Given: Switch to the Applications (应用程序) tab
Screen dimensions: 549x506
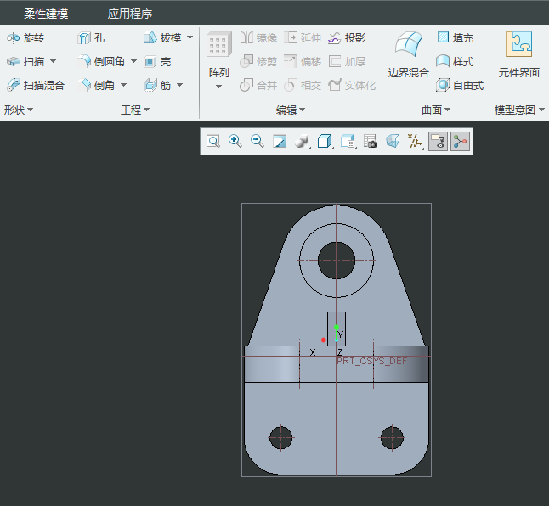Looking at the screenshot, I should point(129,14).
